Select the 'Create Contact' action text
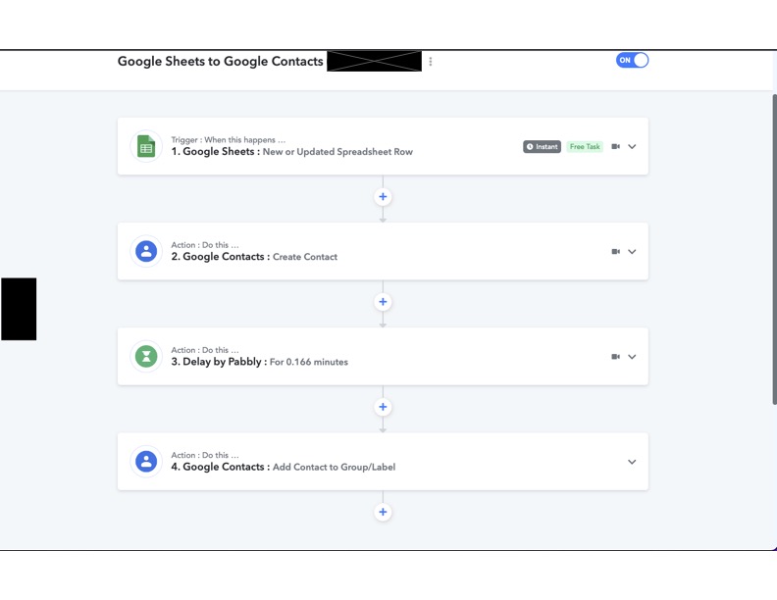 [x=305, y=257]
